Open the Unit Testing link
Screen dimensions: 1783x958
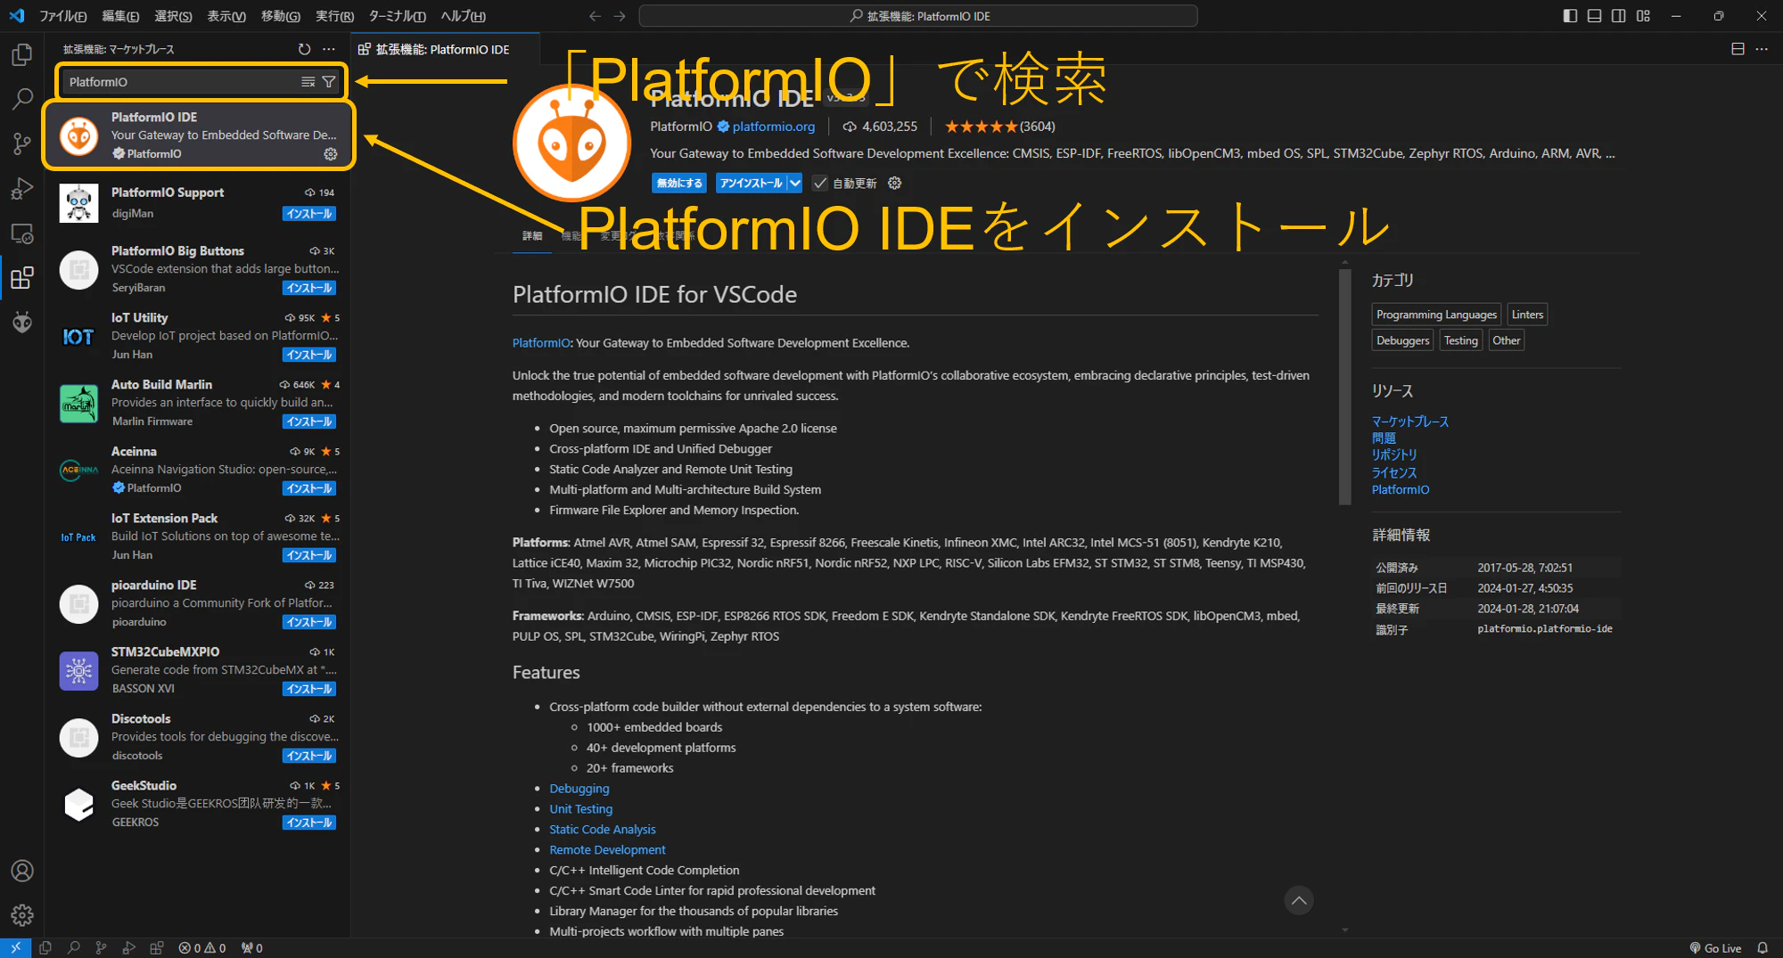(x=581, y=809)
